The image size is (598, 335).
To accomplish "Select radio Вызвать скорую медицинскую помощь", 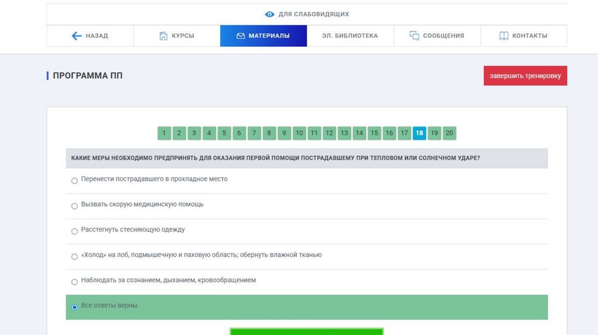I will point(74,206).
